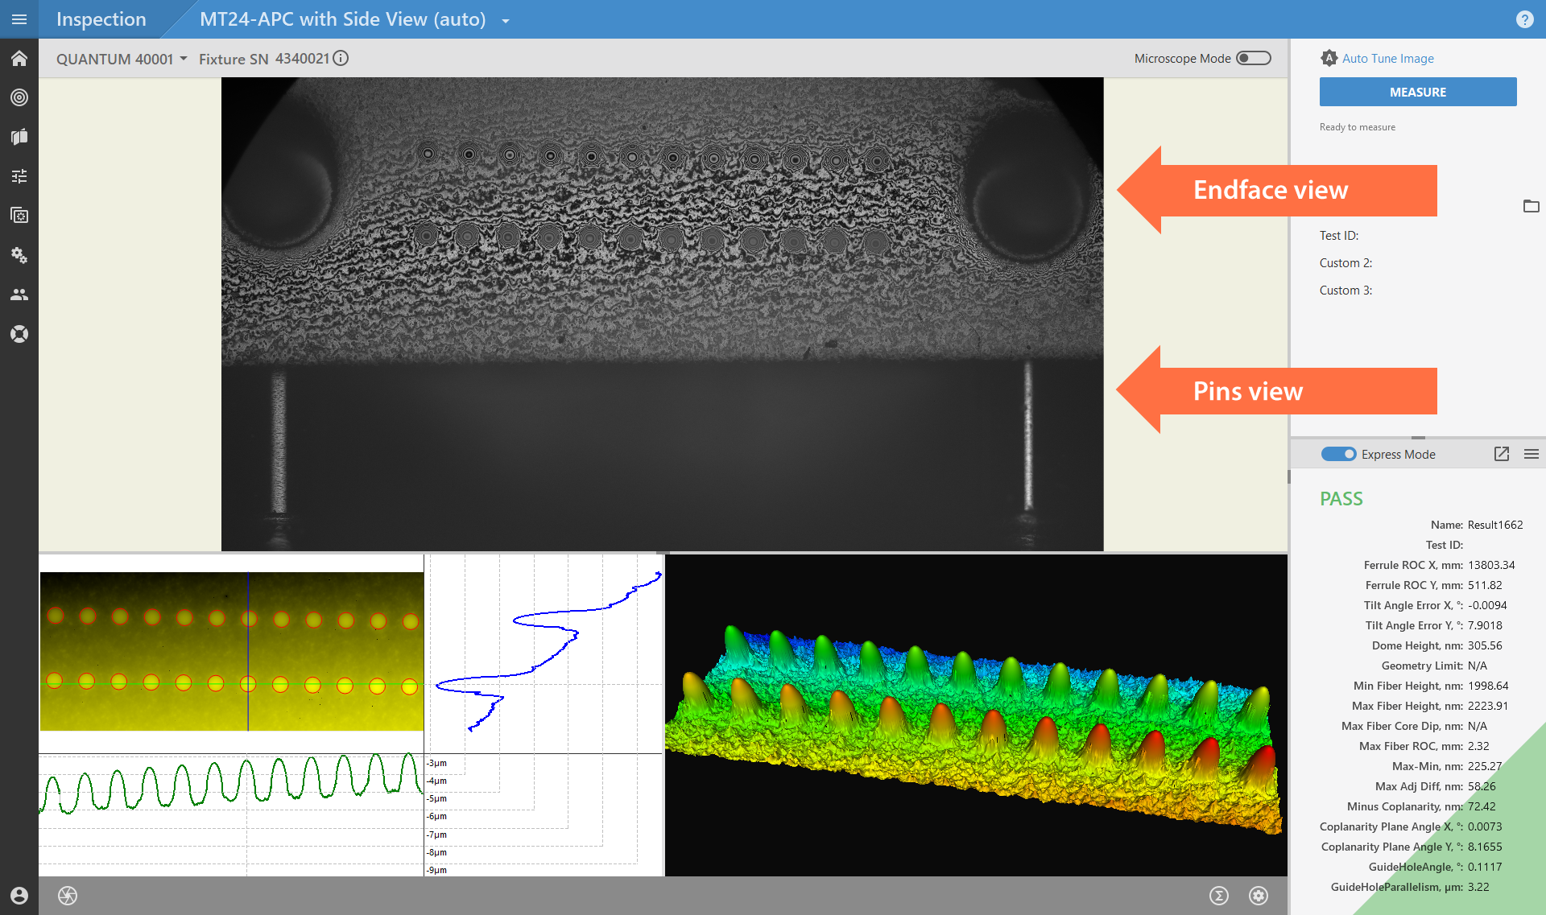Click the MEASURE button
This screenshot has width=1546, height=915.
[x=1417, y=92]
